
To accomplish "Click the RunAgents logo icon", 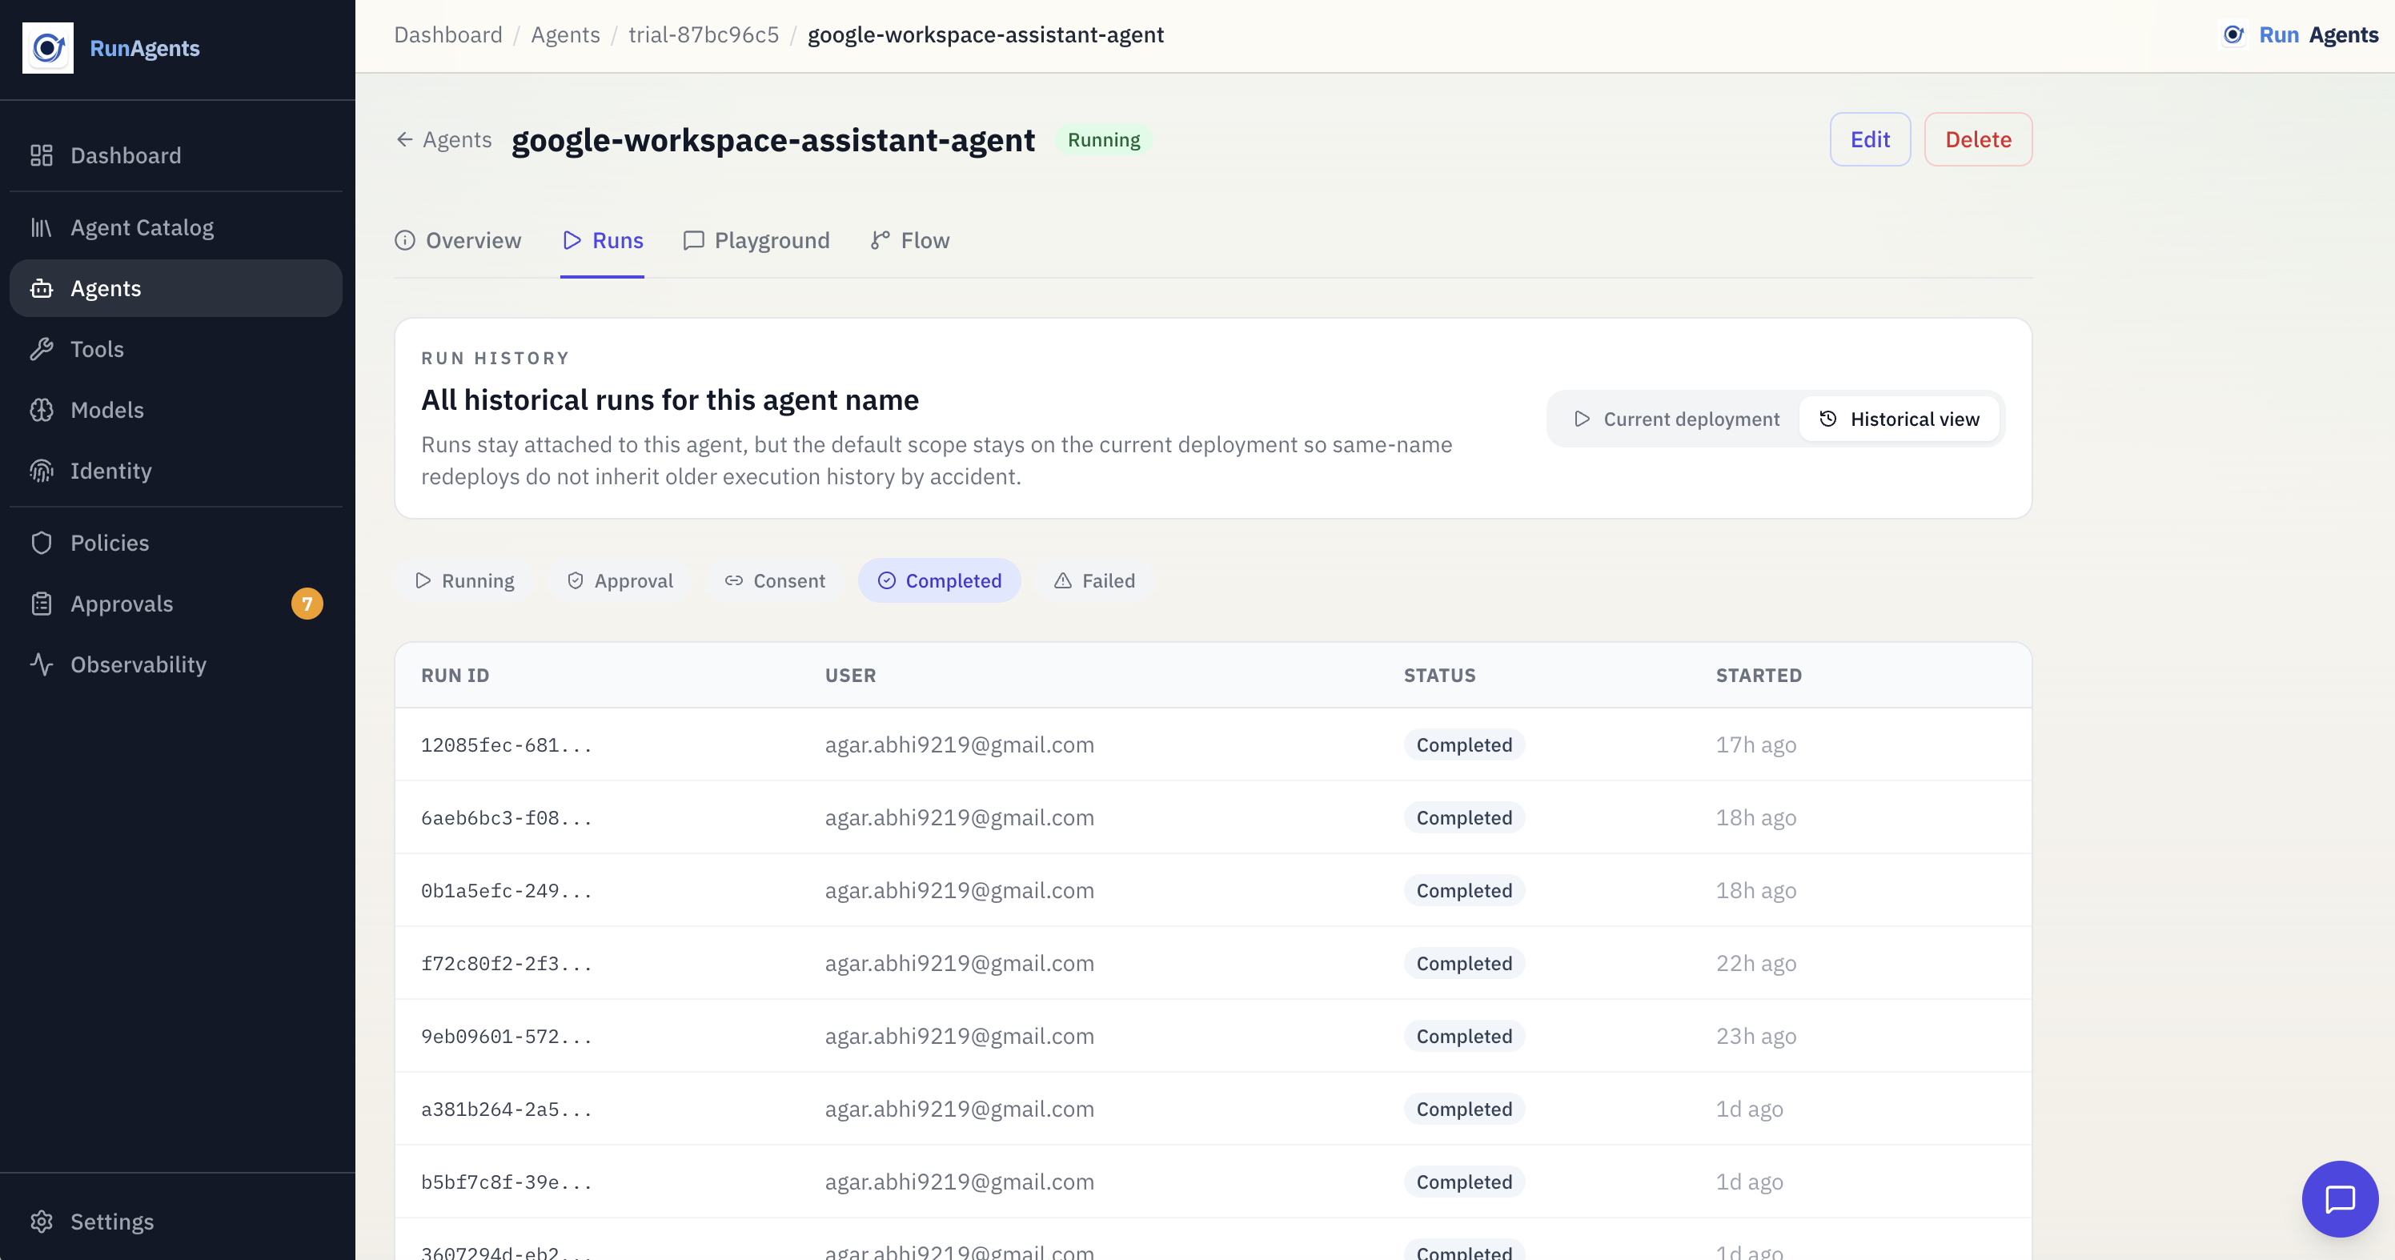I will tap(48, 47).
